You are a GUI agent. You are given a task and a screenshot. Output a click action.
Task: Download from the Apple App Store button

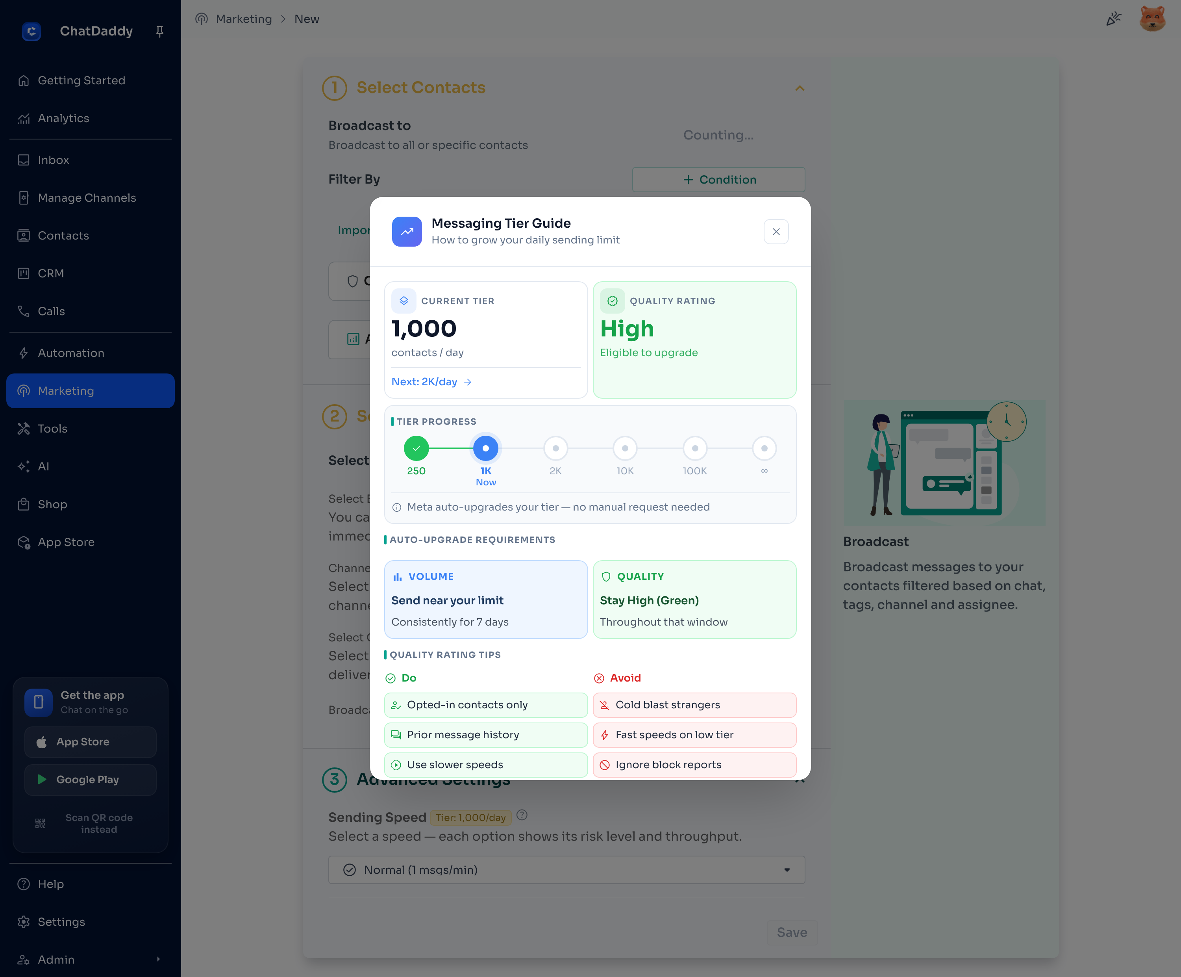click(91, 742)
